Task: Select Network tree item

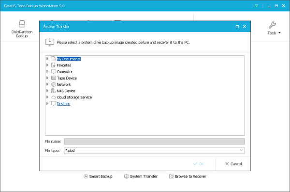Action: [64, 84]
